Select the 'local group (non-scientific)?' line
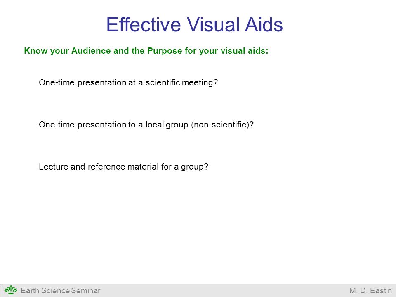This screenshot has width=396, height=297. [x=146, y=125]
